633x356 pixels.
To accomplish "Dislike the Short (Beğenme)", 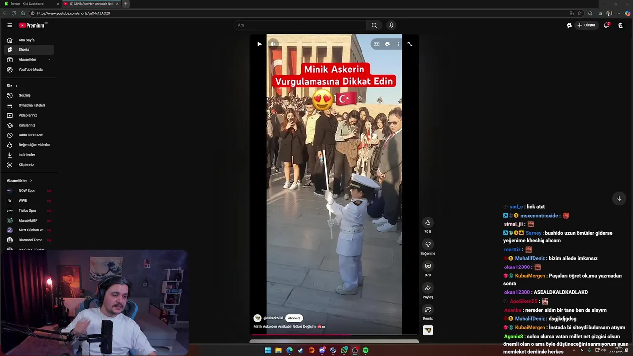I will 428,244.
